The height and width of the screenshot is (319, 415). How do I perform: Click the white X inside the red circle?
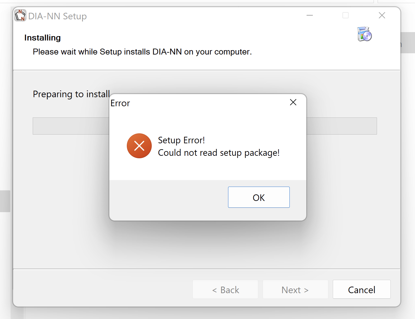[x=139, y=146]
